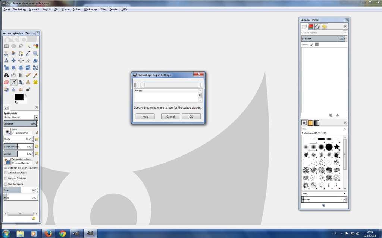The image size is (382, 238).
Task: Select the Ellipse Select tool
Action: pos(14,46)
